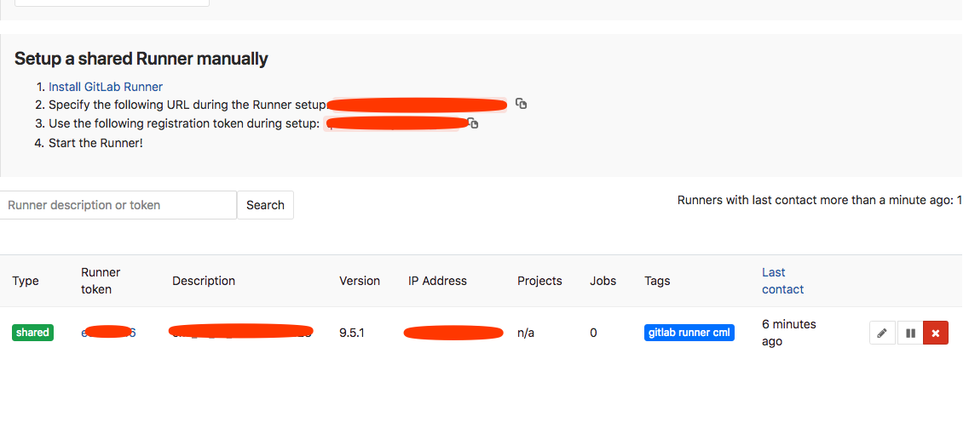The image size is (969, 439).
Task: Click the Start the Runner! step text
Action: pos(95,143)
